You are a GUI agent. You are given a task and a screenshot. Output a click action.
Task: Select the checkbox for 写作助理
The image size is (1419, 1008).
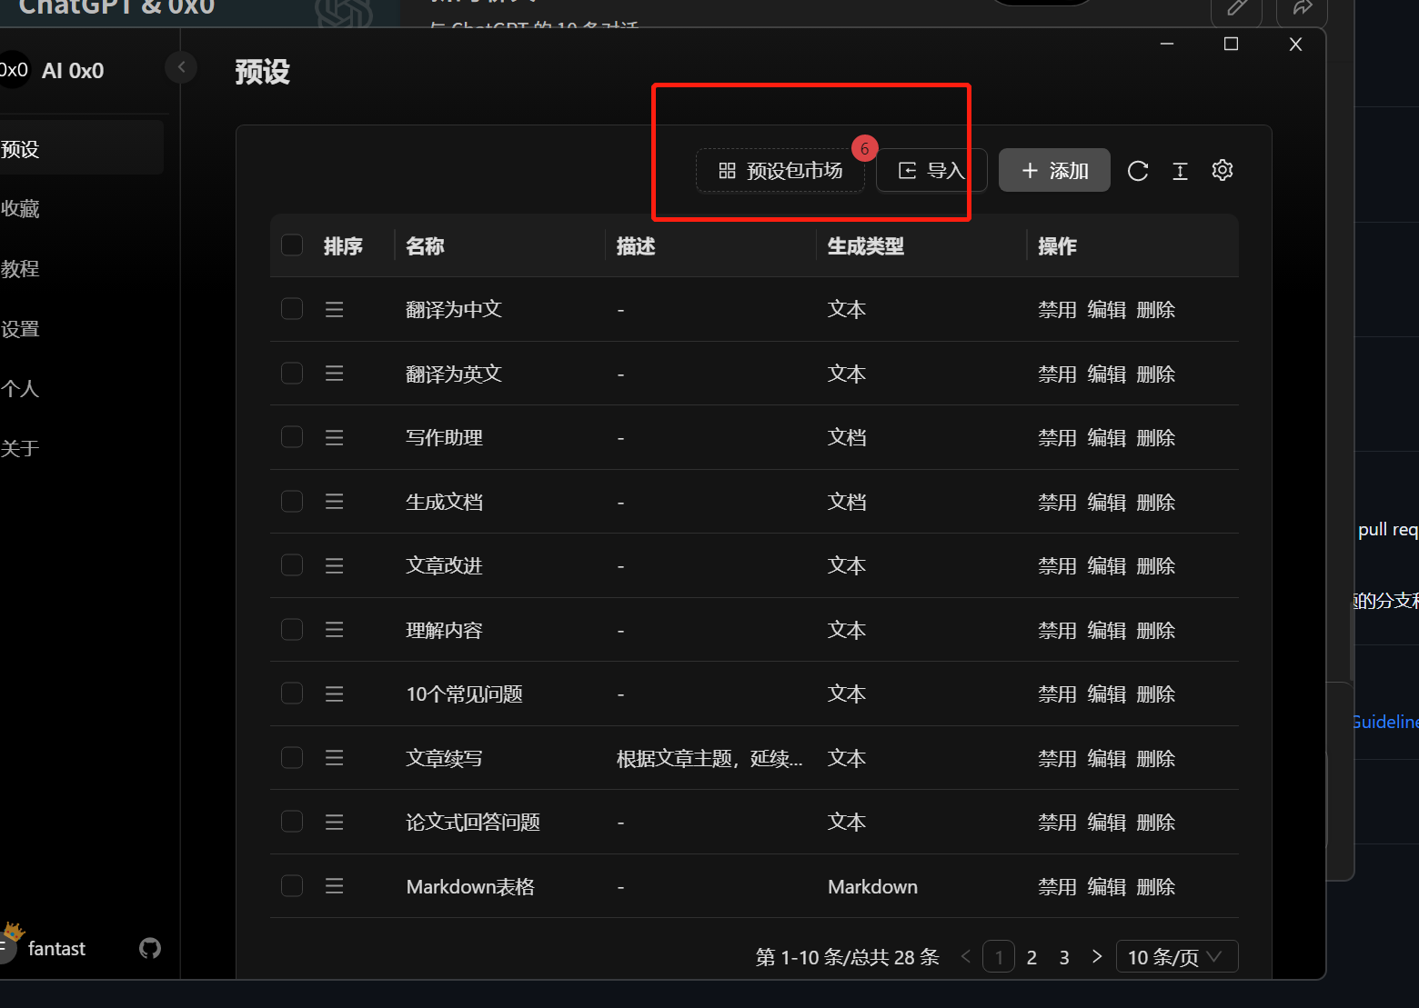[291, 436]
